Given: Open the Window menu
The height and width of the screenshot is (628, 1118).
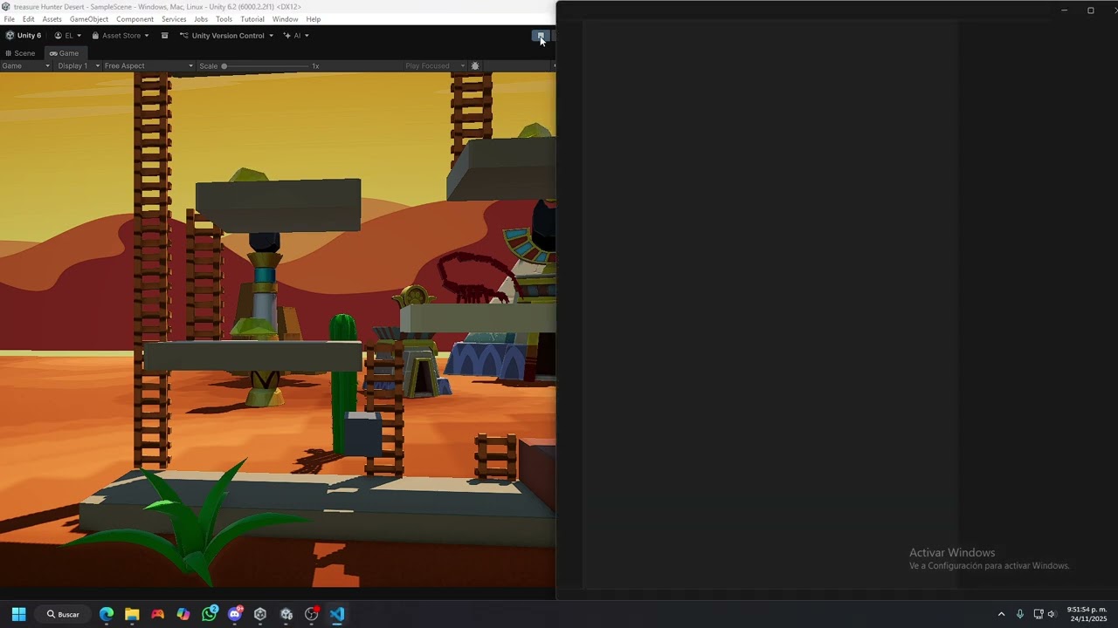Looking at the screenshot, I should [x=286, y=19].
